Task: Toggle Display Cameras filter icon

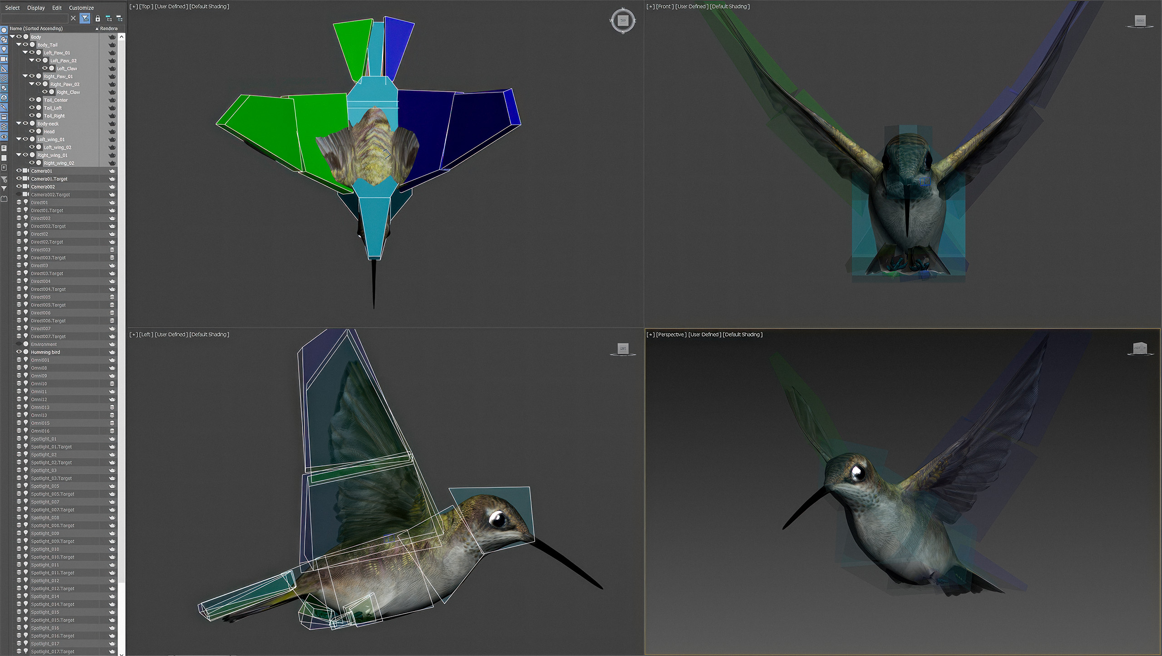Action: pos(4,59)
